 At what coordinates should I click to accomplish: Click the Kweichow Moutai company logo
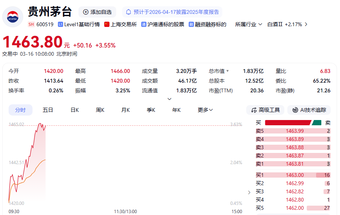coord(13,17)
